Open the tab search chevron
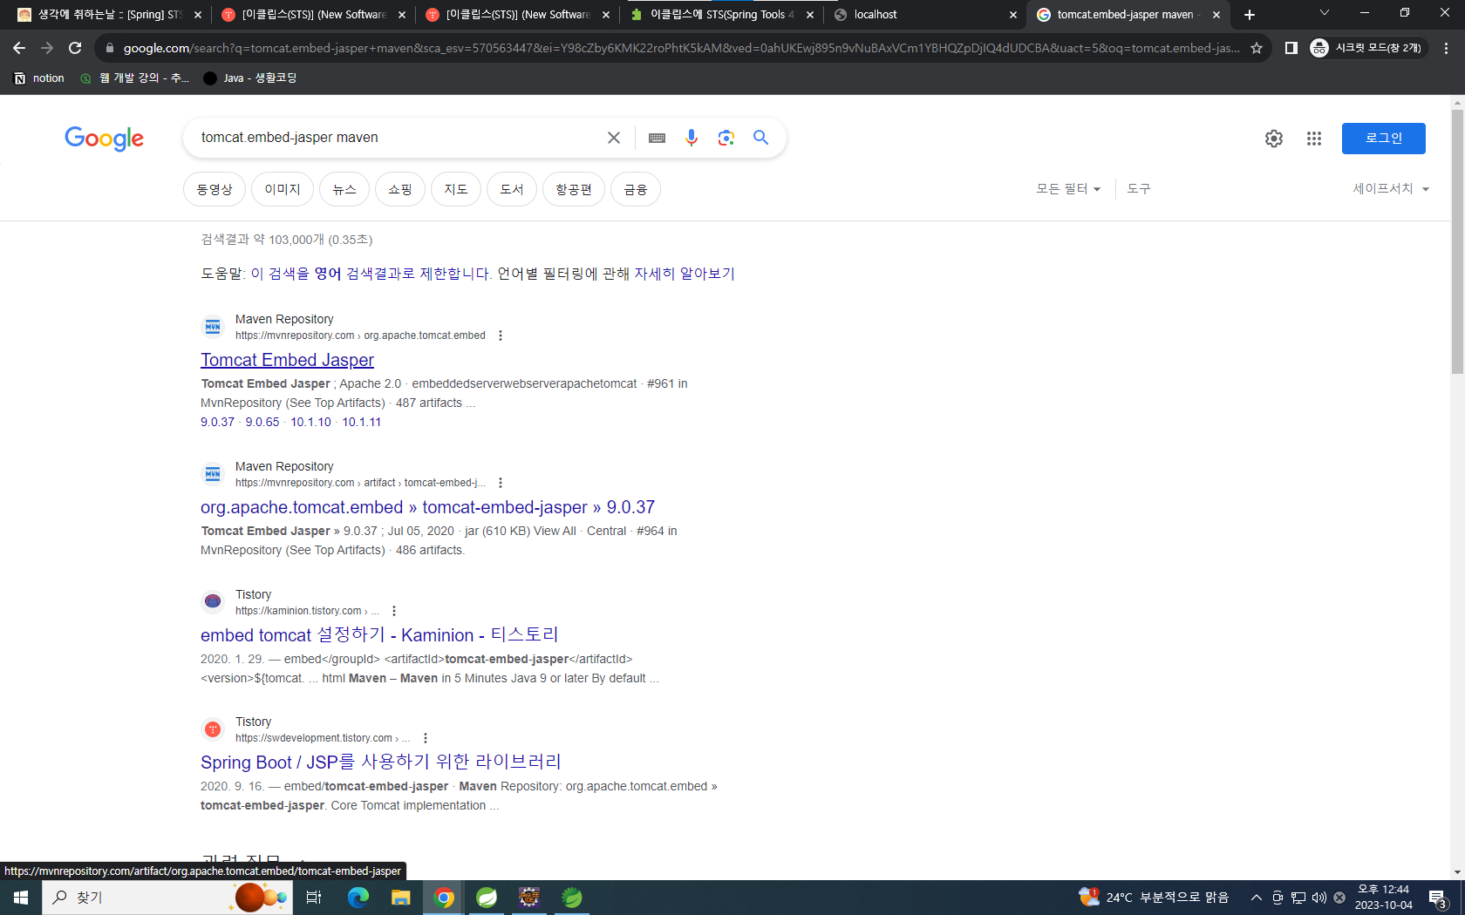The height and width of the screenshot is (915, 1465). (x=1325, y=13)
